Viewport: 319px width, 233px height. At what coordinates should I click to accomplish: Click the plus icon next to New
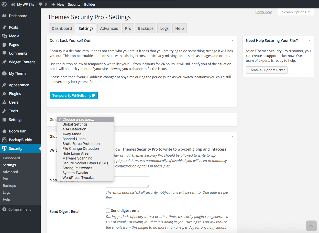53,4
